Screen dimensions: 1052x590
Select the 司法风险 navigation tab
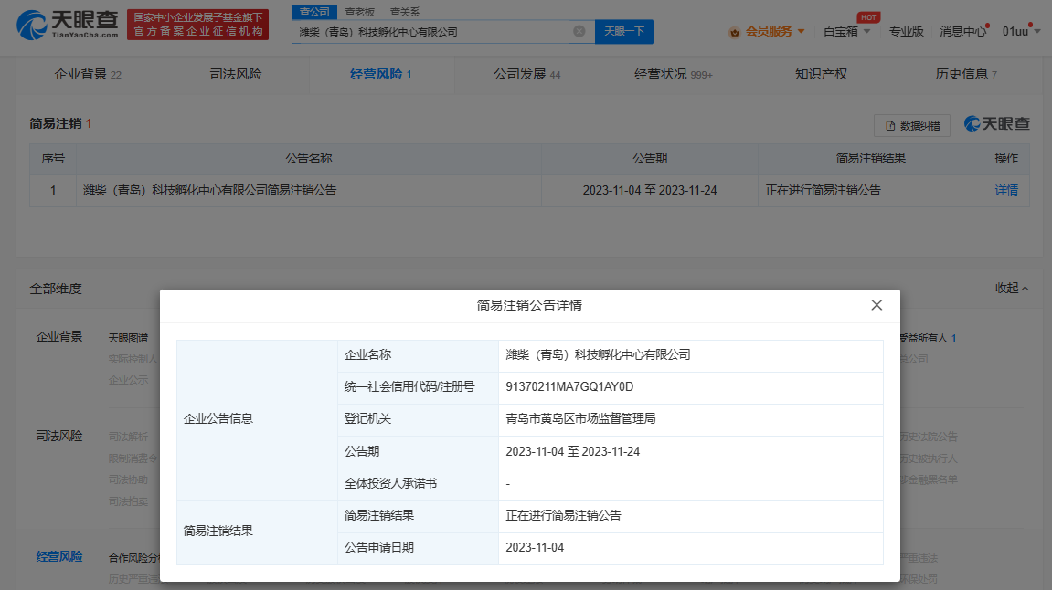(235, 74)
